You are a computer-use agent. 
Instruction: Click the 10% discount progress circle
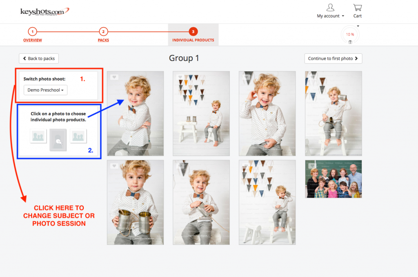350,35
